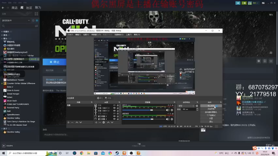The height and width of the screenshot is (156, 278).
Task: Open the game settings gear on Steam page
Action: tap(259, 61)
